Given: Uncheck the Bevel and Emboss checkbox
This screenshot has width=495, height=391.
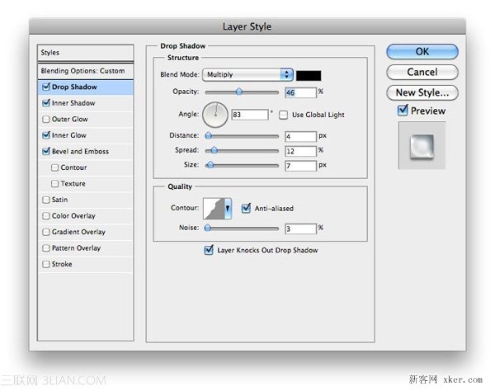Looking at the screenshot, I should coord(46,151).
